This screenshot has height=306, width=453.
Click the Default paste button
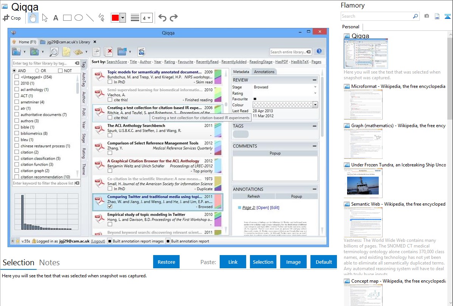pos(324,262)
